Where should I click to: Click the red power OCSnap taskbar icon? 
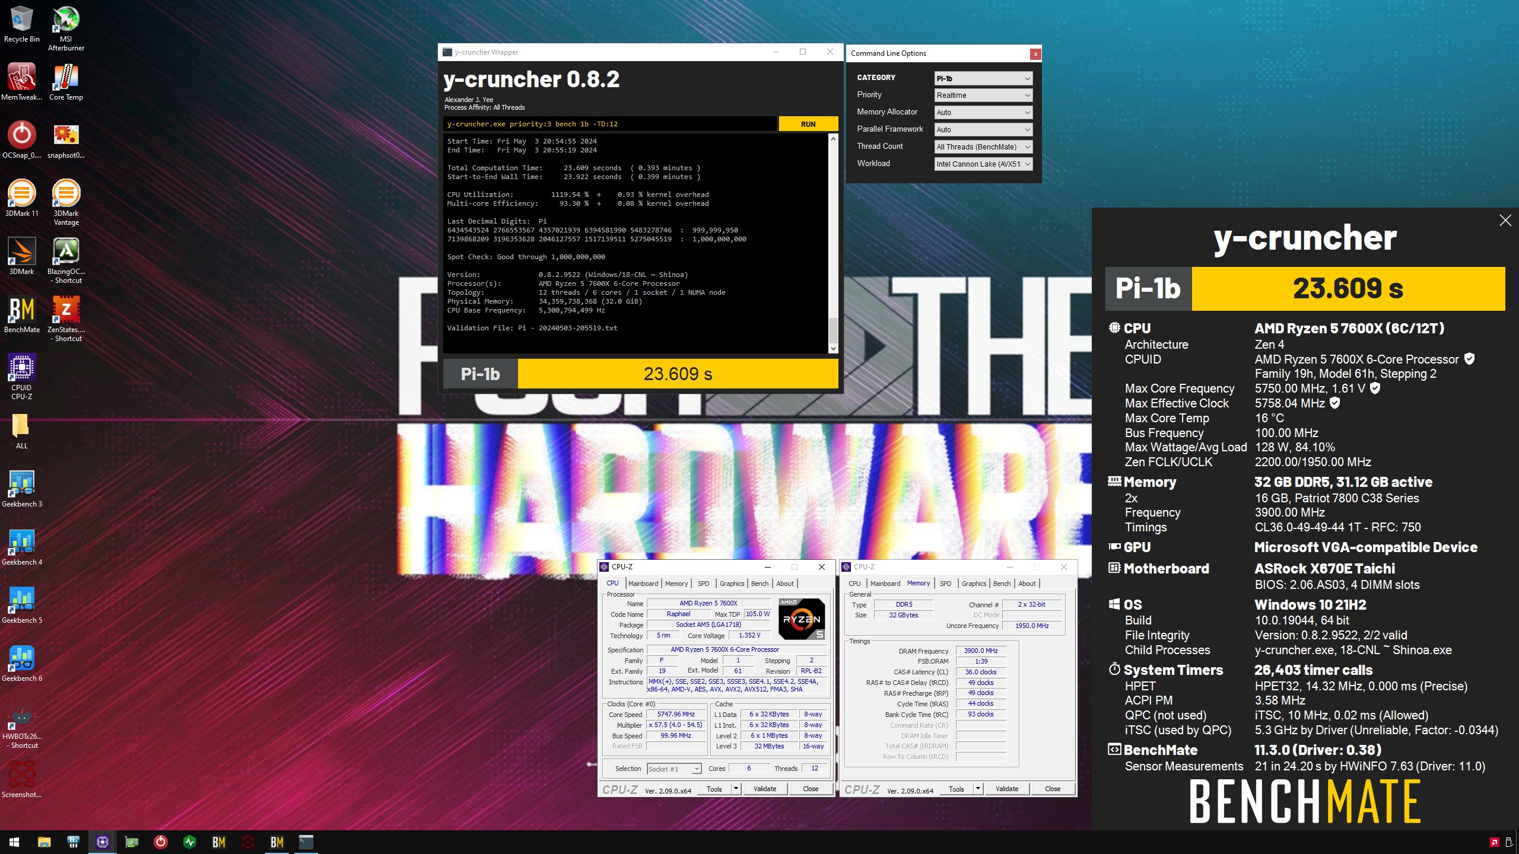tap(160, 842)
